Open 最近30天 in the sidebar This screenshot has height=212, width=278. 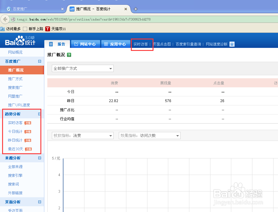coord(16,149)
